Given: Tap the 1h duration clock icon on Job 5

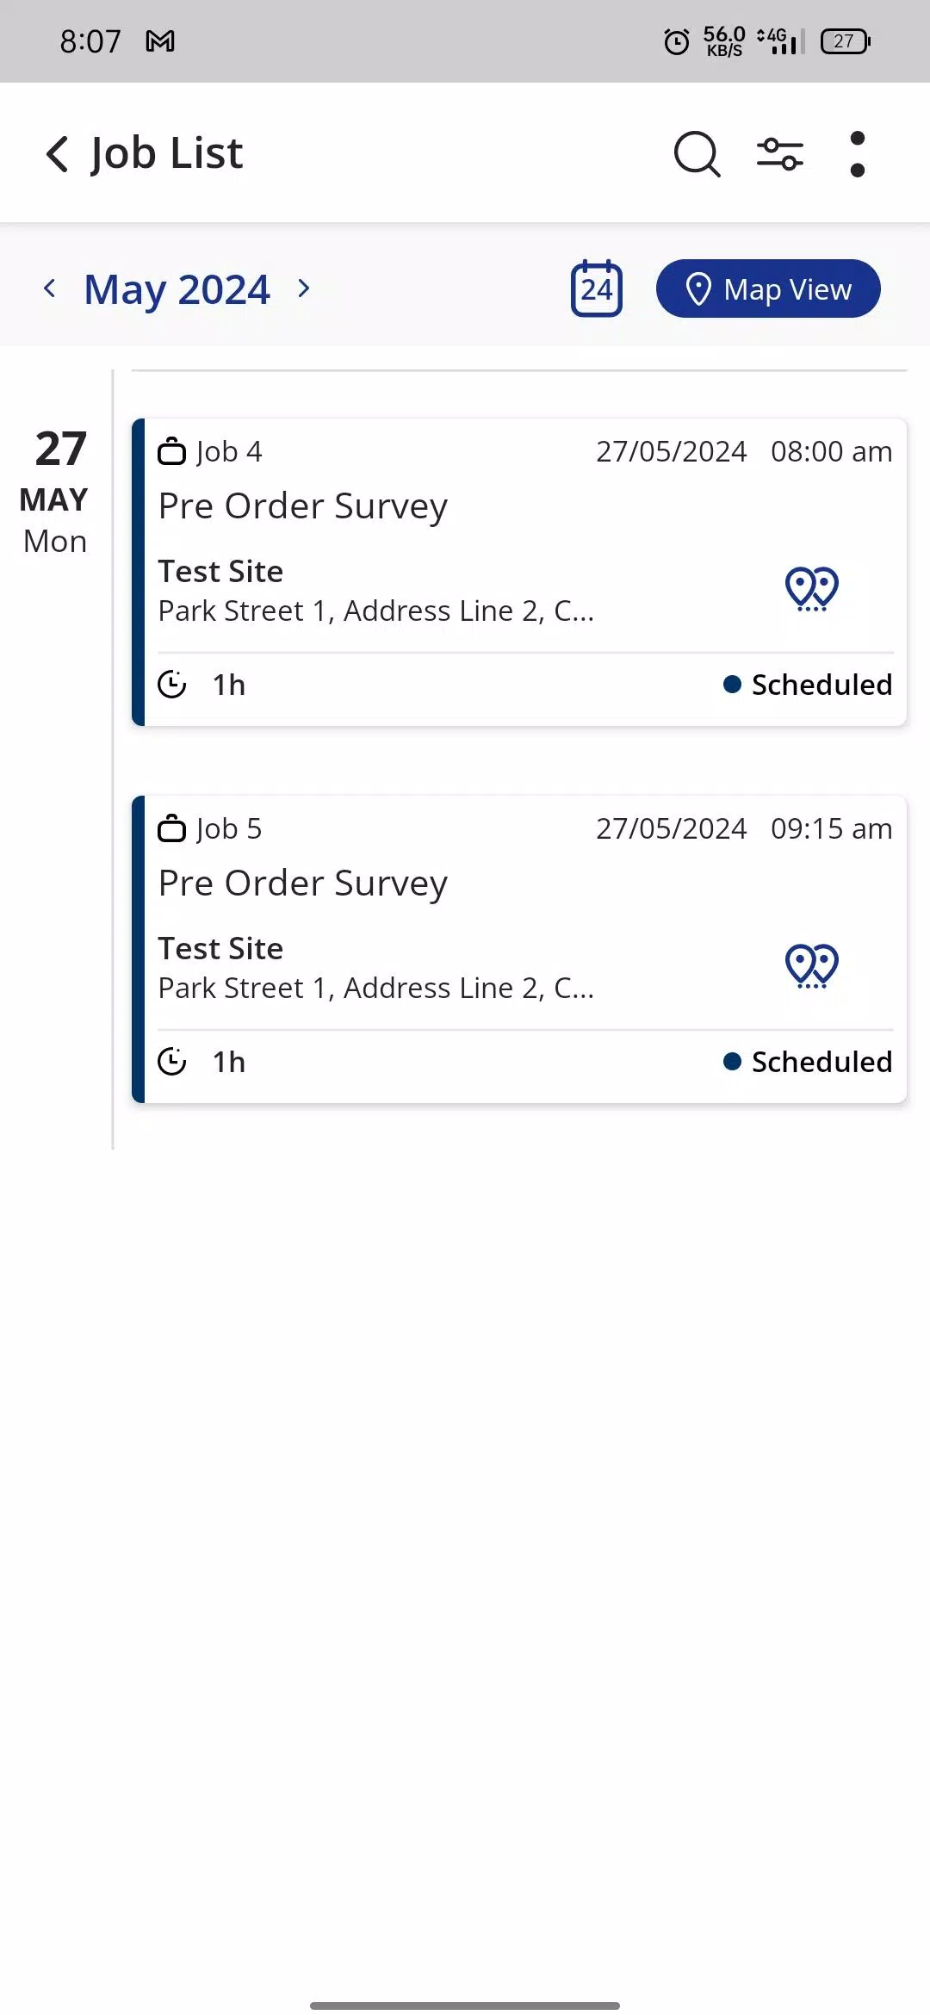Looking at the screenshot, I should [172, 1062].
